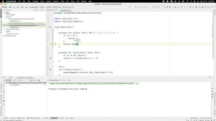Open the run configuration dropdown
This screenshot has height=121, width=216.
click(x=141, y=7)
